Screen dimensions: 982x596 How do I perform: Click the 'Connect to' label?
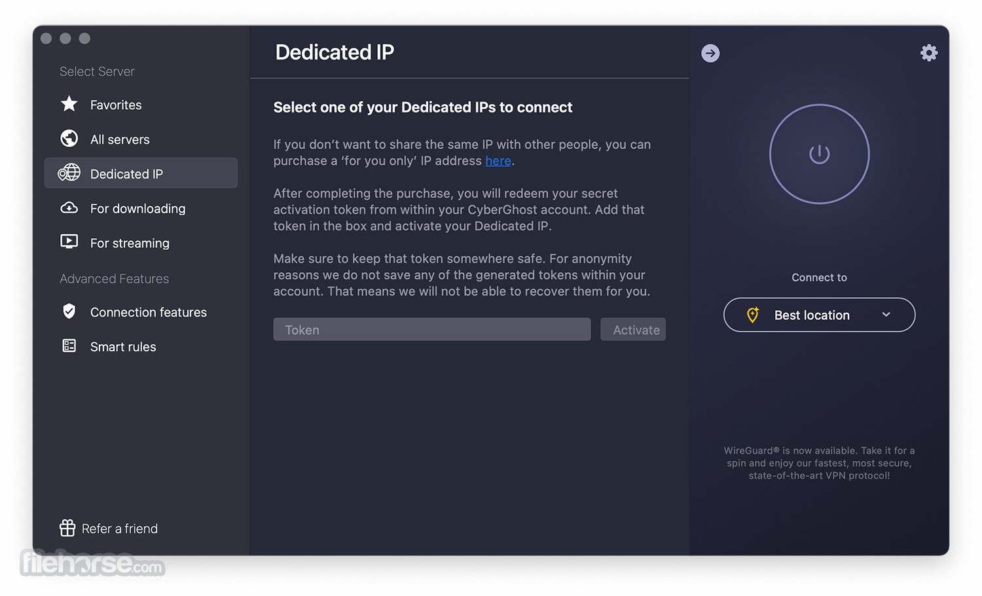click(x=819, y=277)
